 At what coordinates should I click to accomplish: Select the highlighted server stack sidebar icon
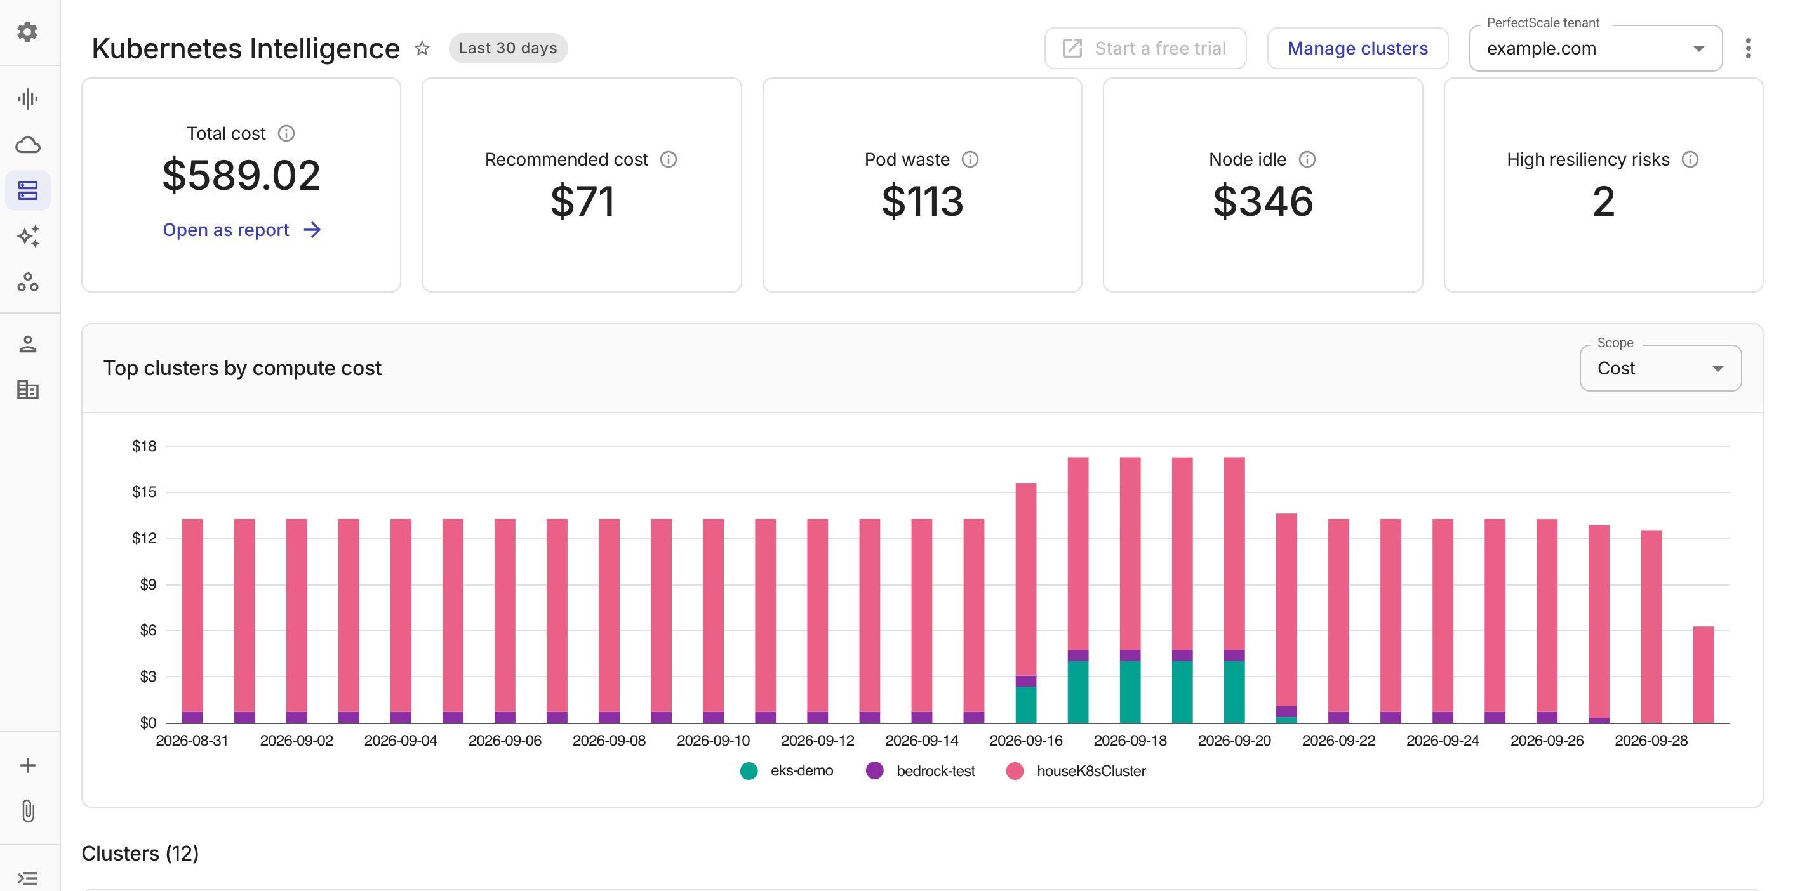(x=27, y=190)
